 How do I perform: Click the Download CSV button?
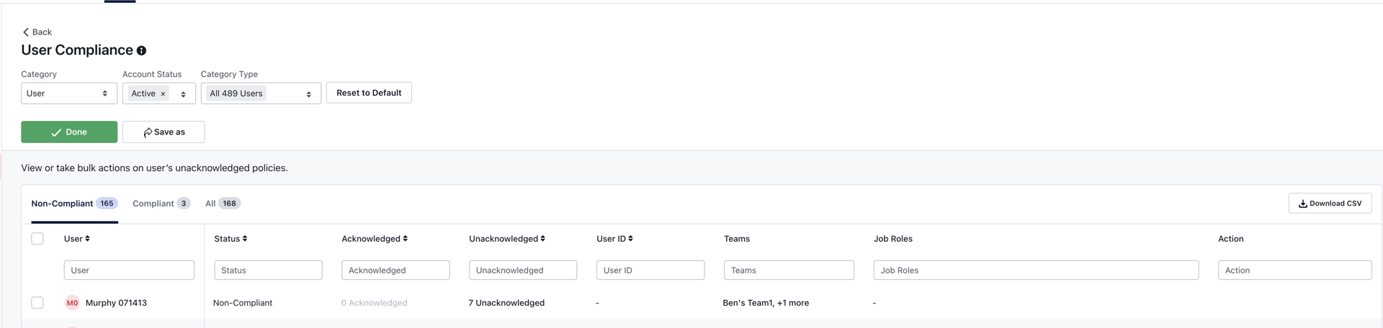tap(1330, 204)
